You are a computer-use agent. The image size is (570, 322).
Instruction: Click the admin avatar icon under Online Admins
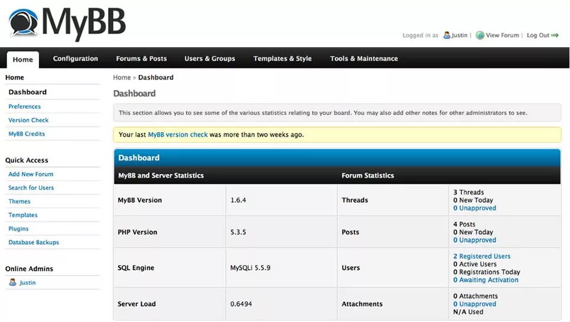(13, 282)
